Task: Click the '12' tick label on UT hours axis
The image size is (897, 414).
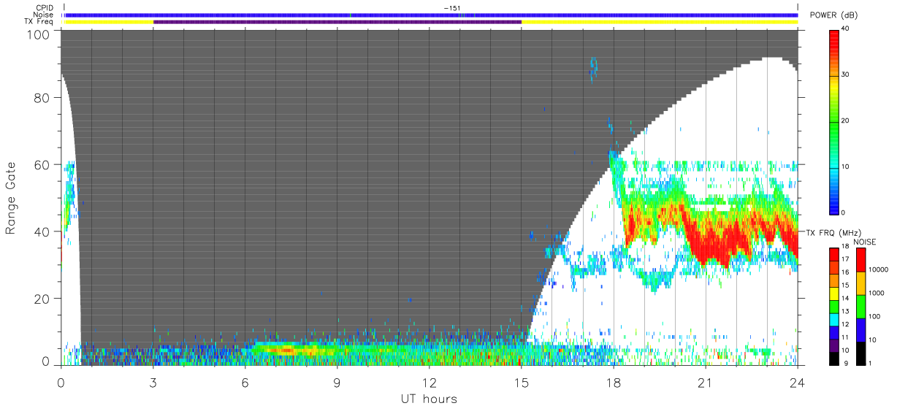Action: pos(430,383)
